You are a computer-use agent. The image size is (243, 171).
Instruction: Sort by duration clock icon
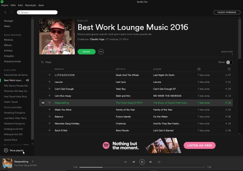tap(229, 69)
